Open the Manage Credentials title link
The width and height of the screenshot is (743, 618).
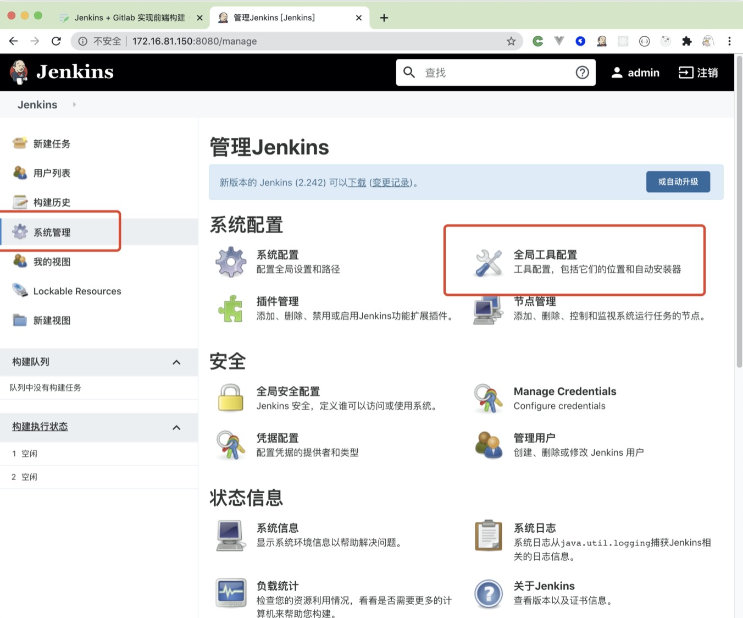tap(565, 391)
